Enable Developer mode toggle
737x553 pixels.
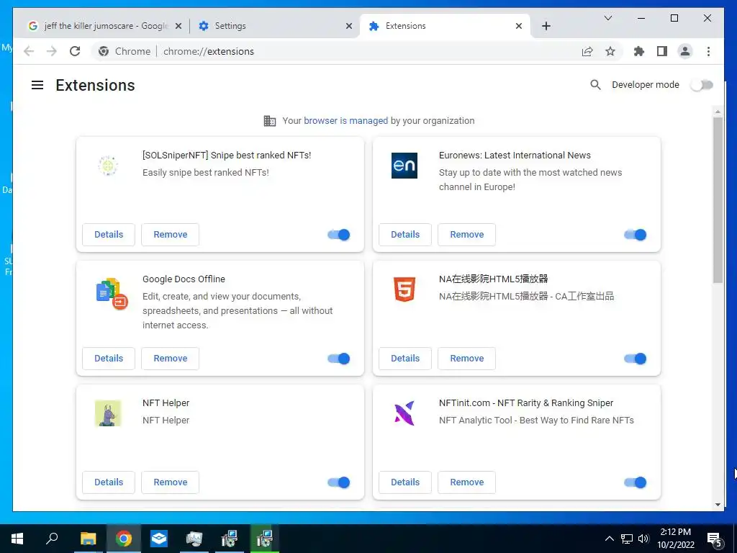click(x=702, y=85)
